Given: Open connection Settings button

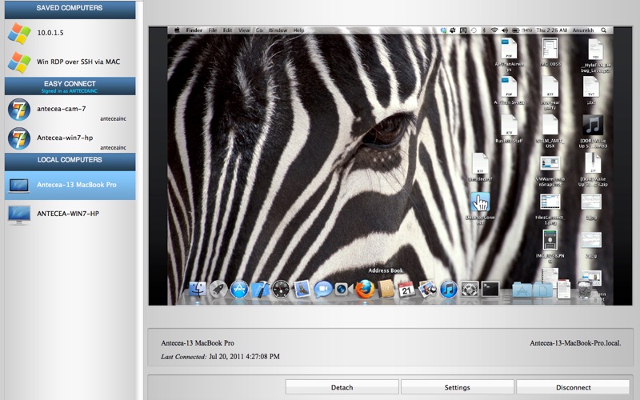Looking at the screenshot, I should pyautogui.click(x=457, y=387).
